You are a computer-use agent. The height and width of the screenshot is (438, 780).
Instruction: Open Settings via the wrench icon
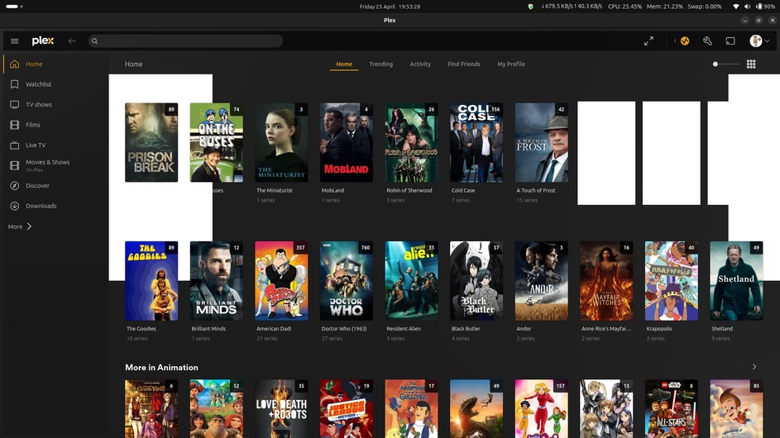(707, 41)
